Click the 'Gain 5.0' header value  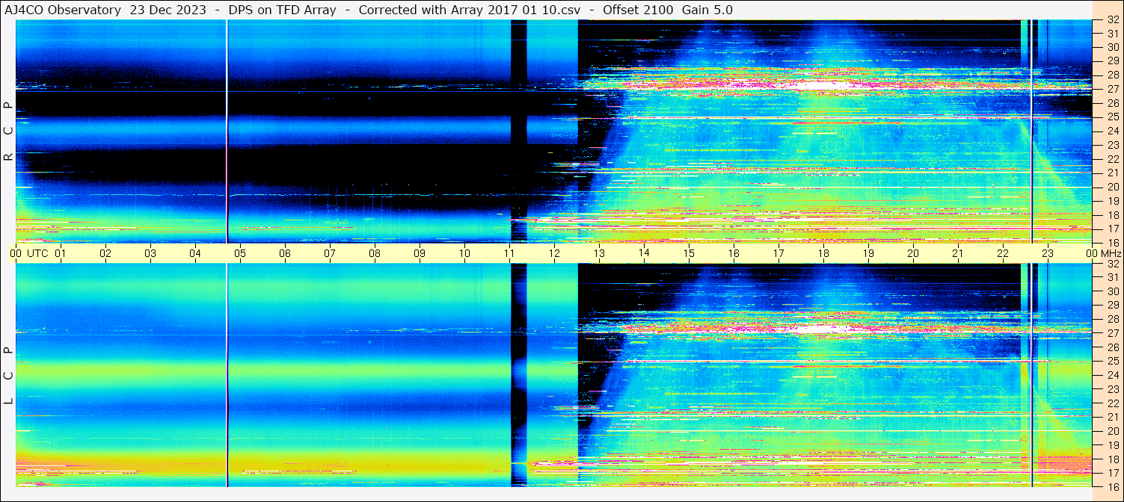pos(707,10)
